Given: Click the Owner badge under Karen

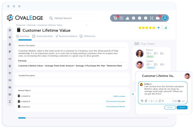Looking at the screenshot, I should pos(150,57).
